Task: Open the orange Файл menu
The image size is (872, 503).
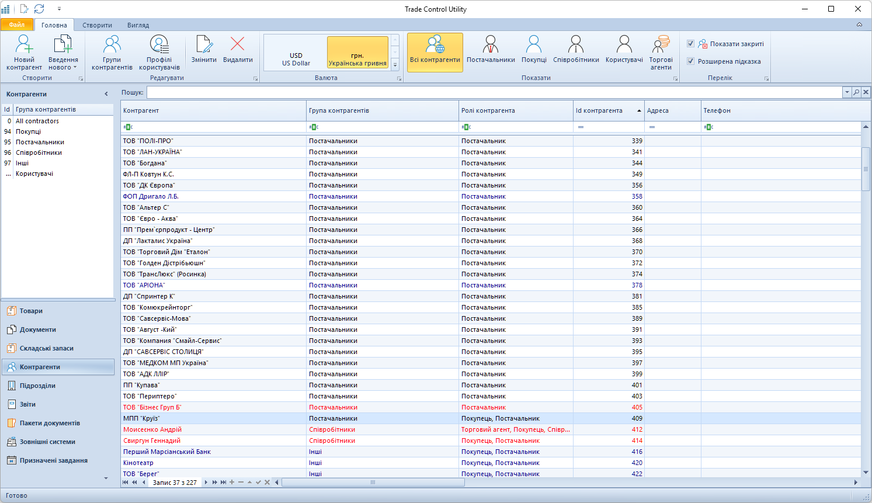Action: [16, 25]
